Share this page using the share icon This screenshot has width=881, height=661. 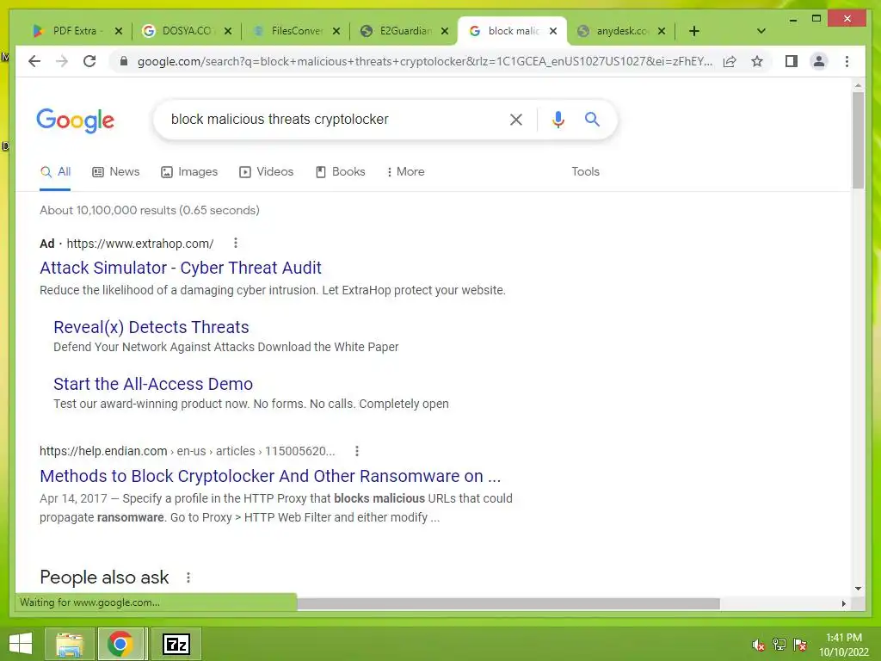pos(730,61)
